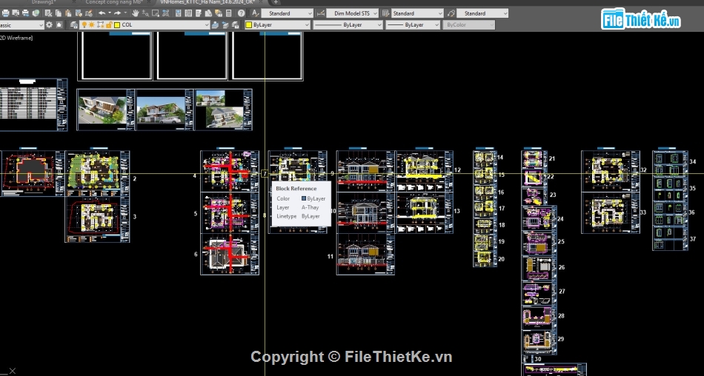This screenshot has width=704, height=376.
Task: Click the Plot (print) icon
Action: pos(5,13)
